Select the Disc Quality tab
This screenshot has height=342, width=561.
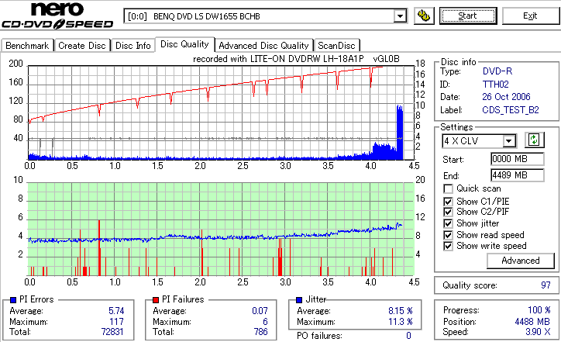pos(184,44)
